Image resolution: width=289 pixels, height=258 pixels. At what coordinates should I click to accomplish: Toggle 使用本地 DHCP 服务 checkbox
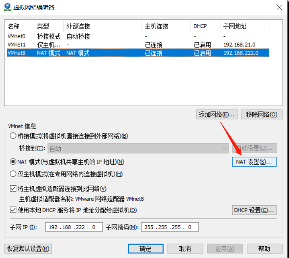pyautogui.click(x=13, y=210)
